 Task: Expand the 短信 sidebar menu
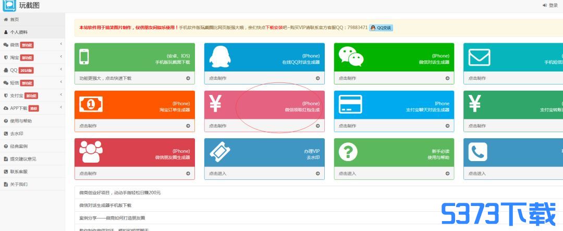coord(32,82)
